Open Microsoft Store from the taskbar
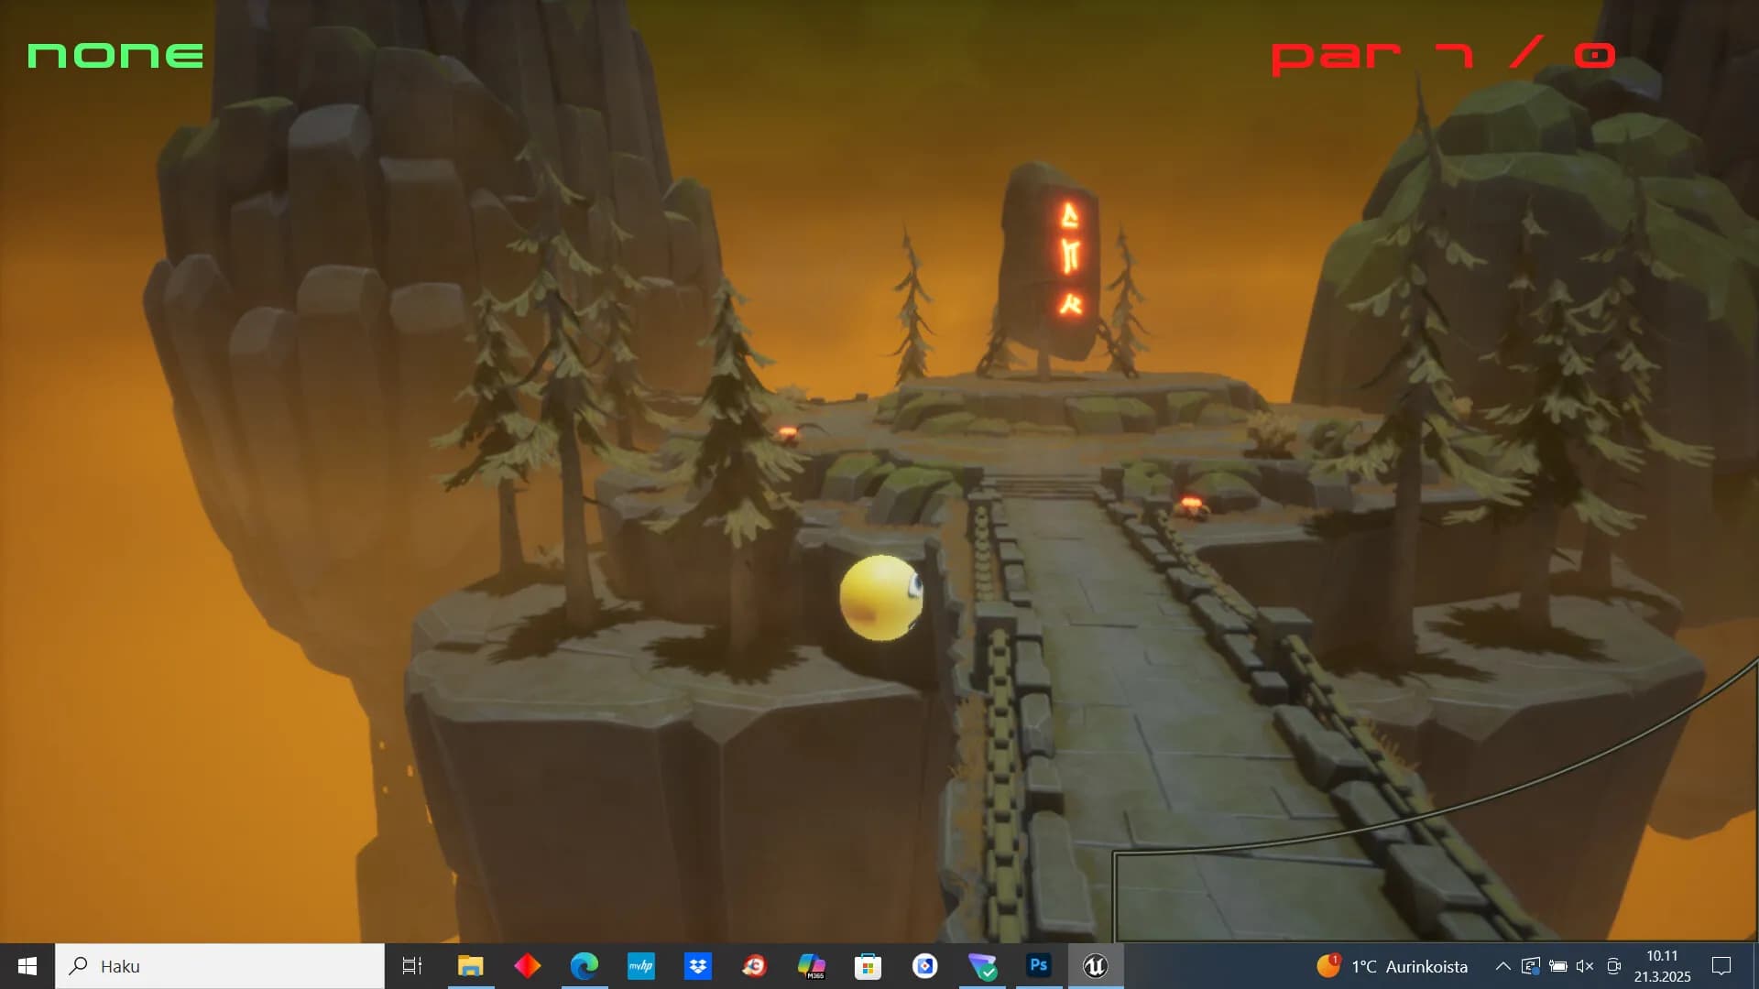Image resolution: width=1759 pixels, height=989 pixels. (x=868, y=966)
